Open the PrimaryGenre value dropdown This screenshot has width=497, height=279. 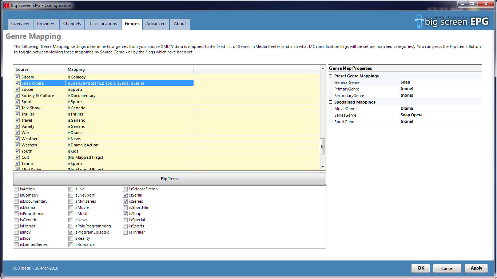(x=440, y=89)
